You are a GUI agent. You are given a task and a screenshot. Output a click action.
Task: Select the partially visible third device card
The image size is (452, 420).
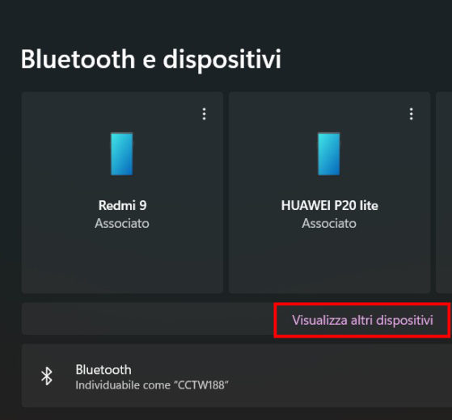click(x=444, y=192)
